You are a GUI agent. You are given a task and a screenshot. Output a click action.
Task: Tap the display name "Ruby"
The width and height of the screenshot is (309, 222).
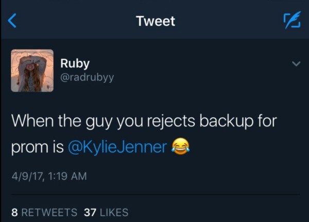75,64
